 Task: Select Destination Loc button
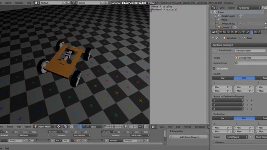[223, 118]
